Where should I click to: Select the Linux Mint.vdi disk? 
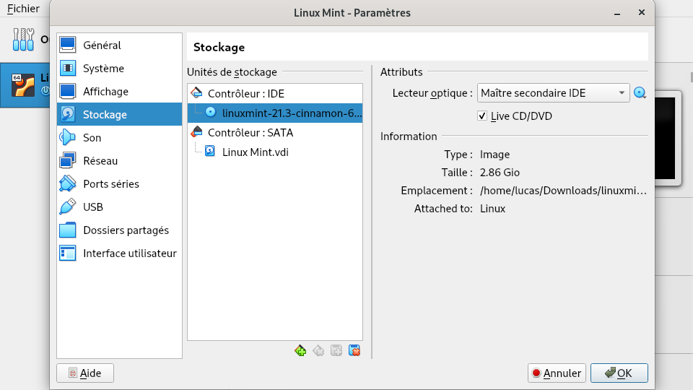pyautogui.click(x=255, y=152)
